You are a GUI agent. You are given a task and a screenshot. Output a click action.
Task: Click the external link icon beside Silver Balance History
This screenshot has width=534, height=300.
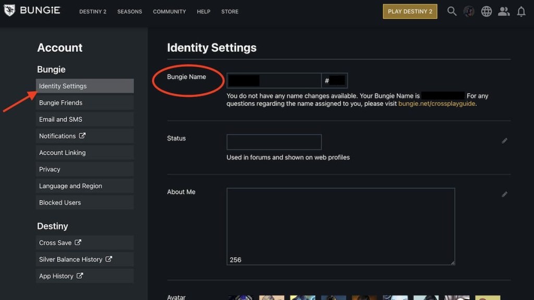pos(108,259)
